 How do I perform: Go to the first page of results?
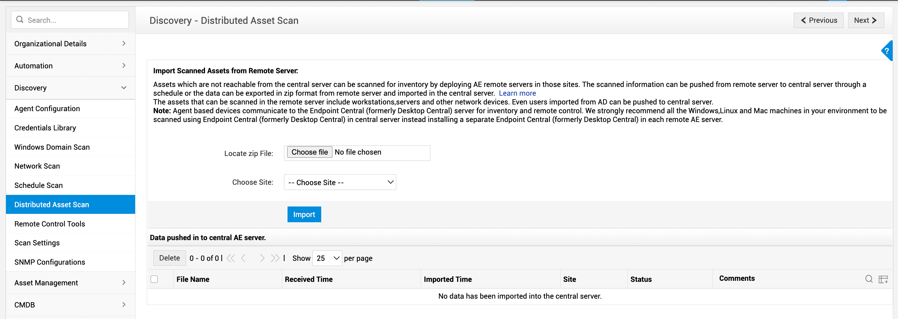pyautogui.click(x=231, y=258)
